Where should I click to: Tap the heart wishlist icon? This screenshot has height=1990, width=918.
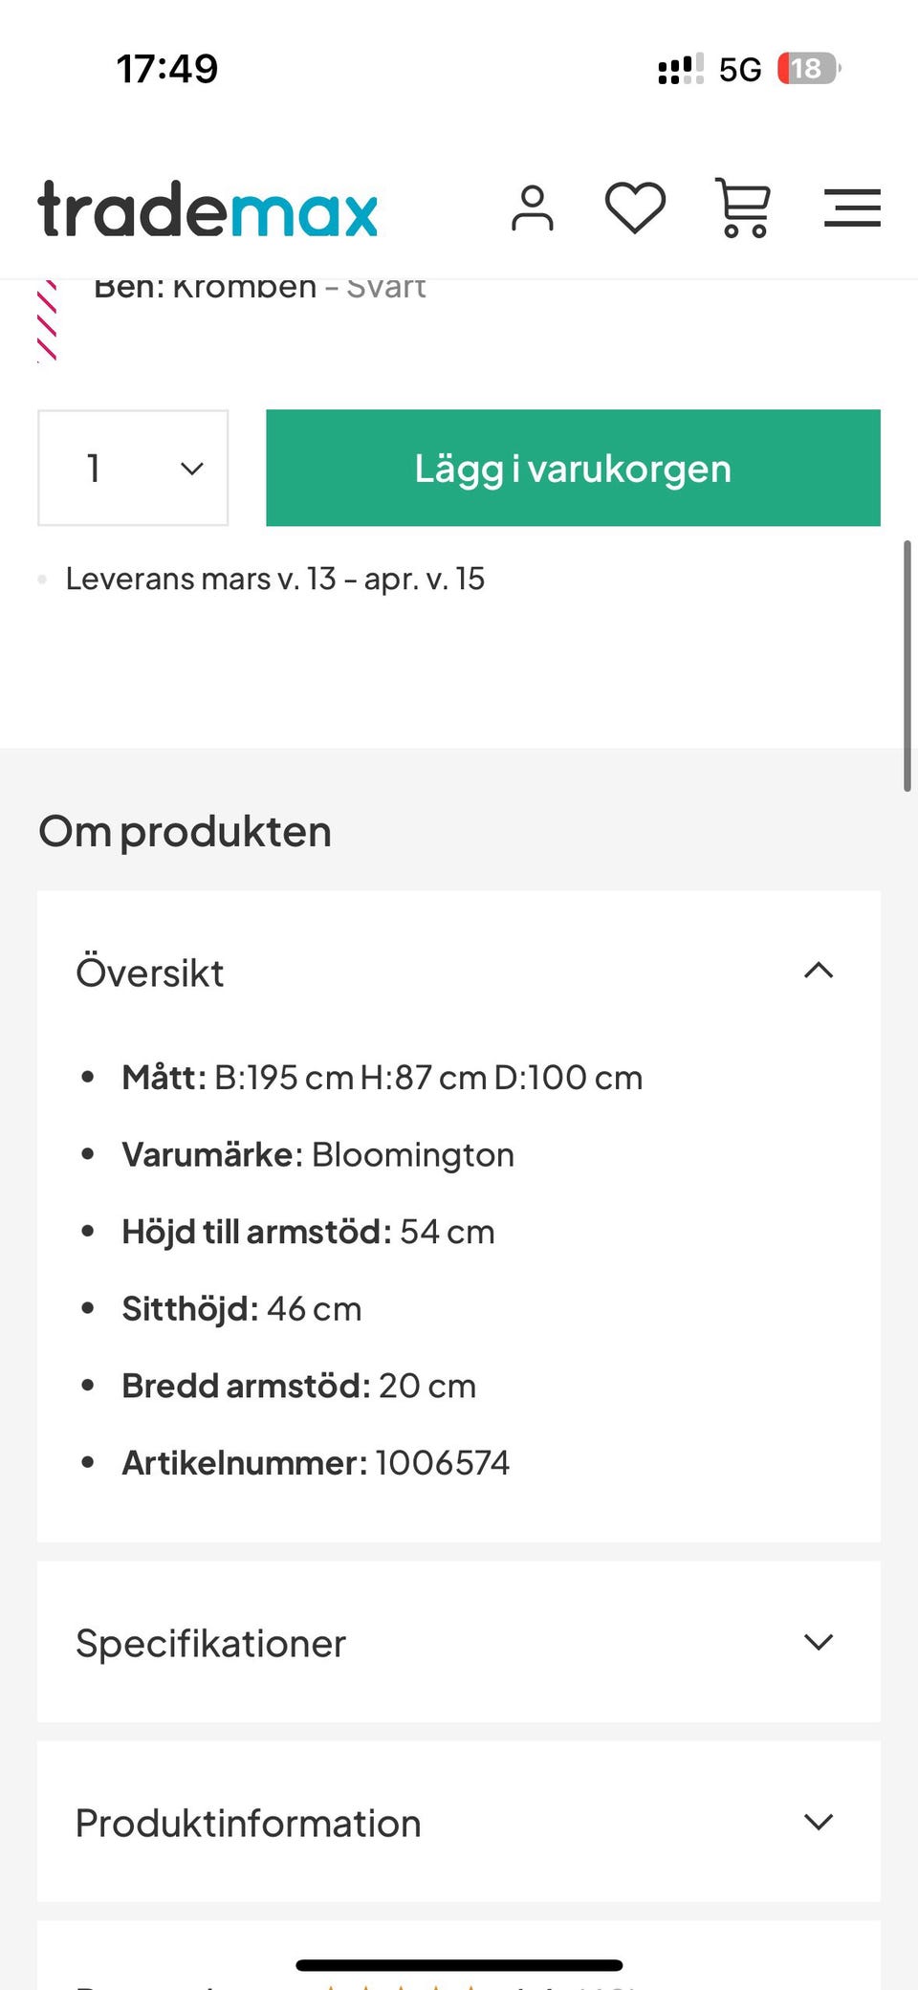(635, 208)
